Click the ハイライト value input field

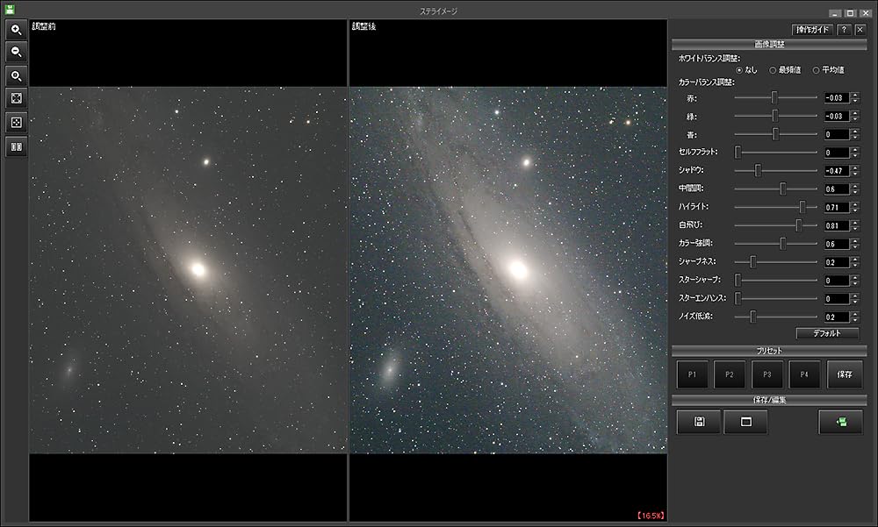836,207
